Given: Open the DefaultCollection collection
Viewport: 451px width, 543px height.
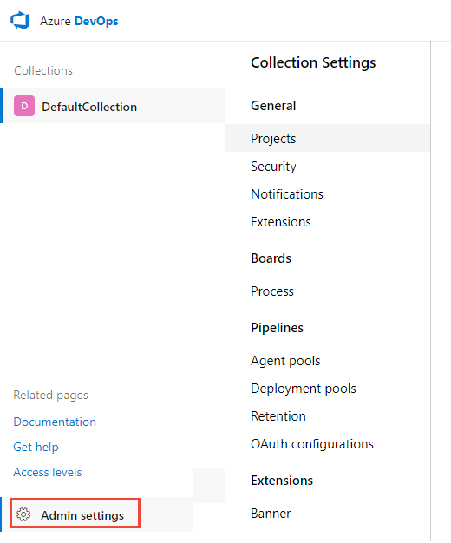Looking at the screenshot, I should click(x=113, y=106).
